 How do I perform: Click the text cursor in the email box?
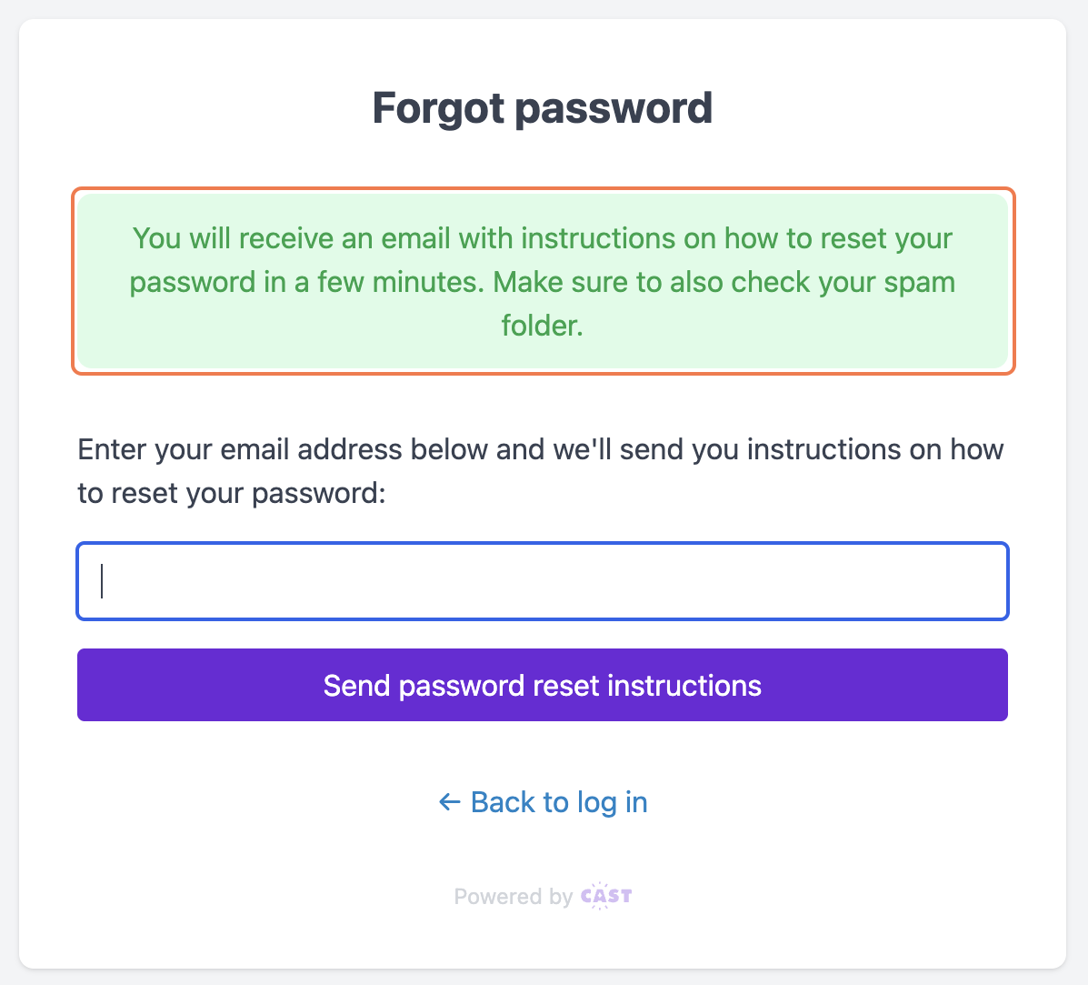pyautogui.click(x=102, y=582)
